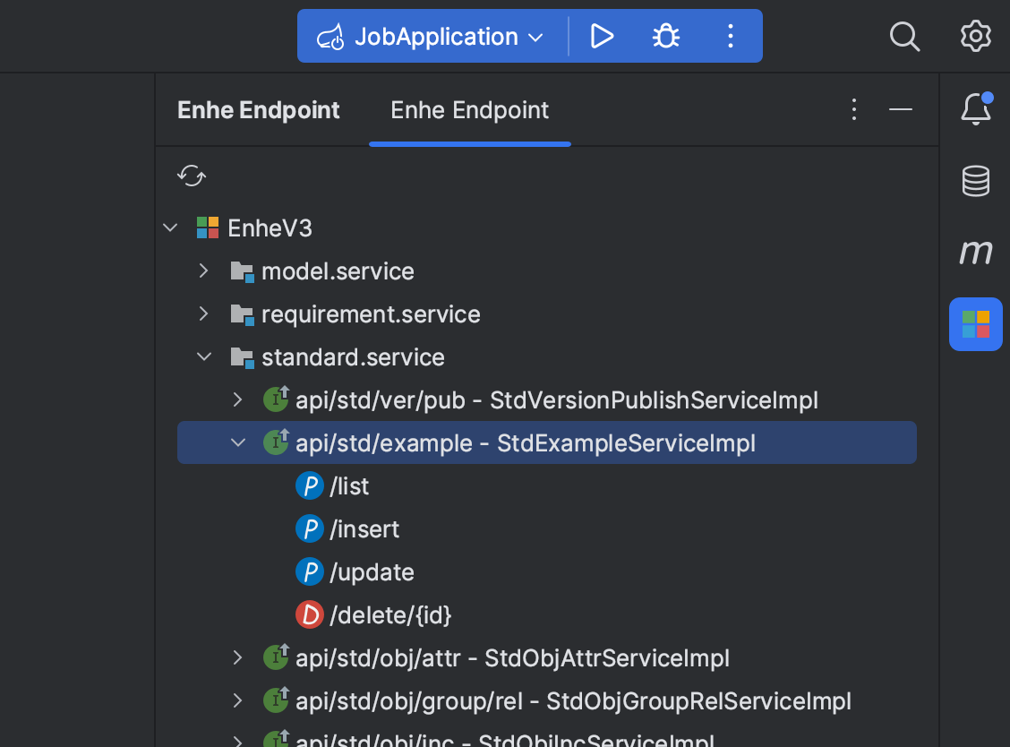The width and height of the screenshot is (1010, 747).
Task: Switch to the Enhe Endpoint tab
Action: click(x=469, y=109)
